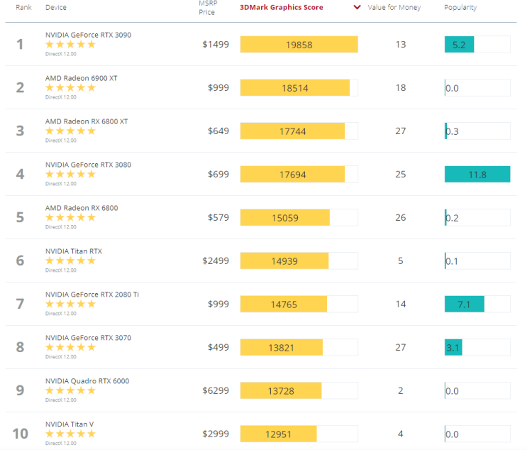The width and height of the screenshot is (527, 450).
Task: Sort table by Value for Money
Action: (x=394, y=7)
